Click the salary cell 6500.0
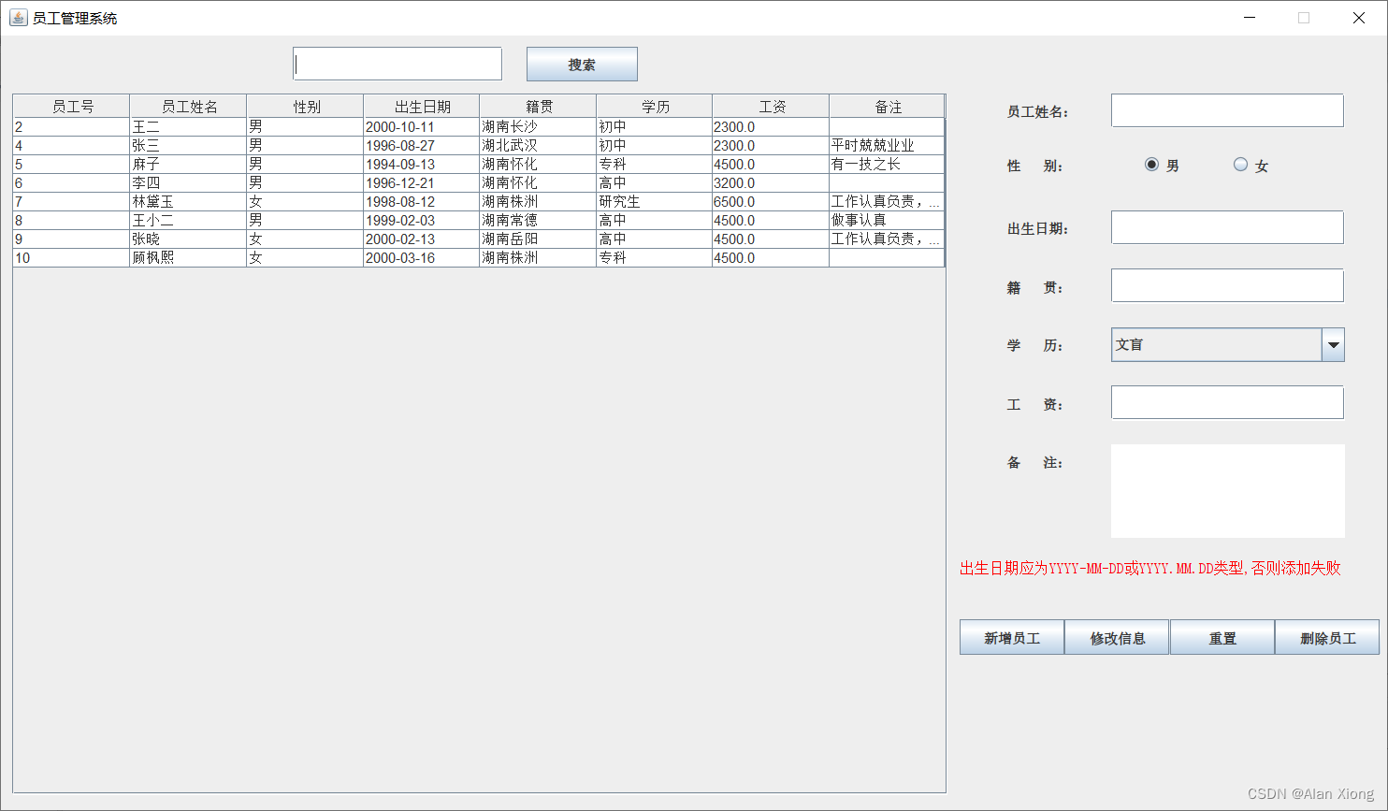This screenshot has width=1388, height=811. point(771,201)
